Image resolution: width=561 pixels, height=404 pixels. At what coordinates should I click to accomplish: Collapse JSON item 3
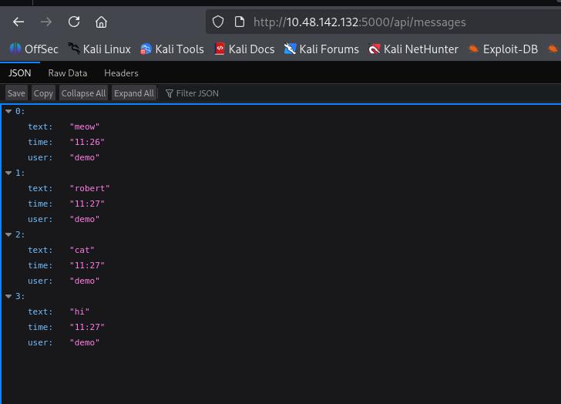tap(8, 296)
